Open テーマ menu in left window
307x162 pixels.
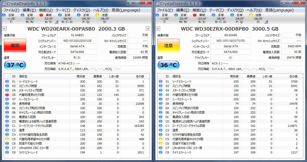click(x=63, y=10)
